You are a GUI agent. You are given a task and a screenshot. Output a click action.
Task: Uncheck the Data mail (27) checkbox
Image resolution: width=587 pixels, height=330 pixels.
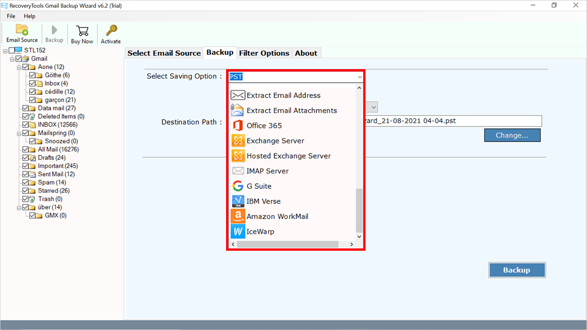click(x=26, y=108)
